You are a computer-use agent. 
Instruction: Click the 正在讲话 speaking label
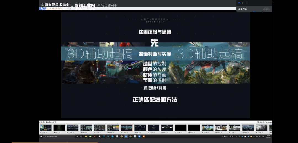coord(243,9)
